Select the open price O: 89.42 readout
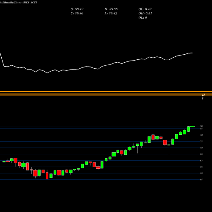The height and width of the screenshot is (212, 212). pos(77,9)
